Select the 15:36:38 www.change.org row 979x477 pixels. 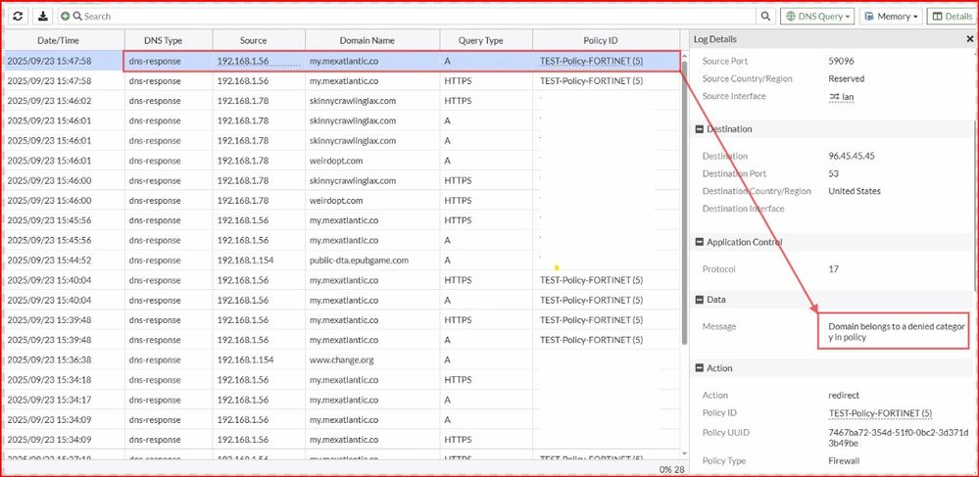[x=342, y=359]
